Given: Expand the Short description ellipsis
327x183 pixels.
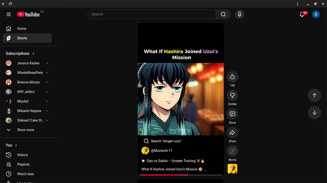Looking at the screenshot, I should click(x=205, y=169).
